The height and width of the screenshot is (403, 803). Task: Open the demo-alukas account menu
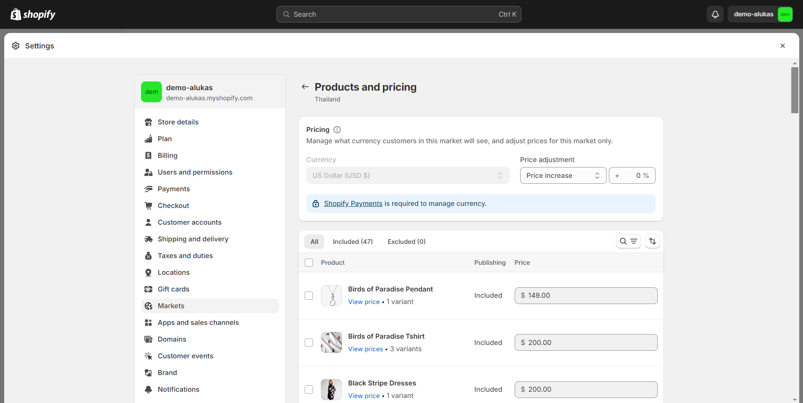click(760, 14)
